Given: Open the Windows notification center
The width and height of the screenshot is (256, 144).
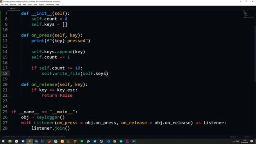Looking at the screenshot, I should 252,141.
